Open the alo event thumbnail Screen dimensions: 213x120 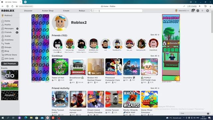10,75
